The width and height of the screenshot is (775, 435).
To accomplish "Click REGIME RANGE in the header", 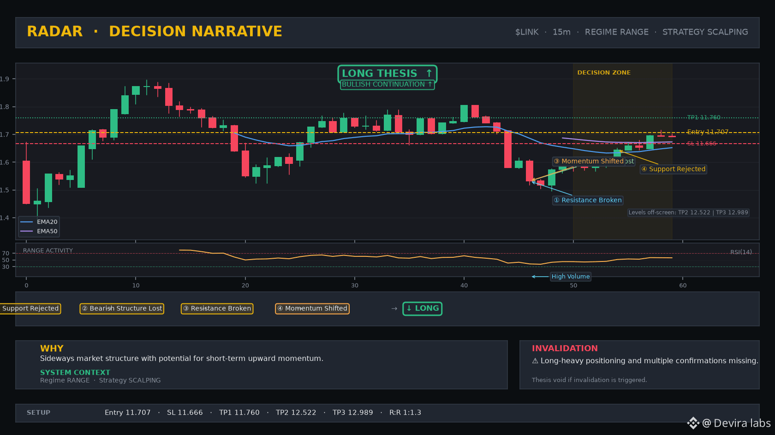I will [x=617, y=32].
